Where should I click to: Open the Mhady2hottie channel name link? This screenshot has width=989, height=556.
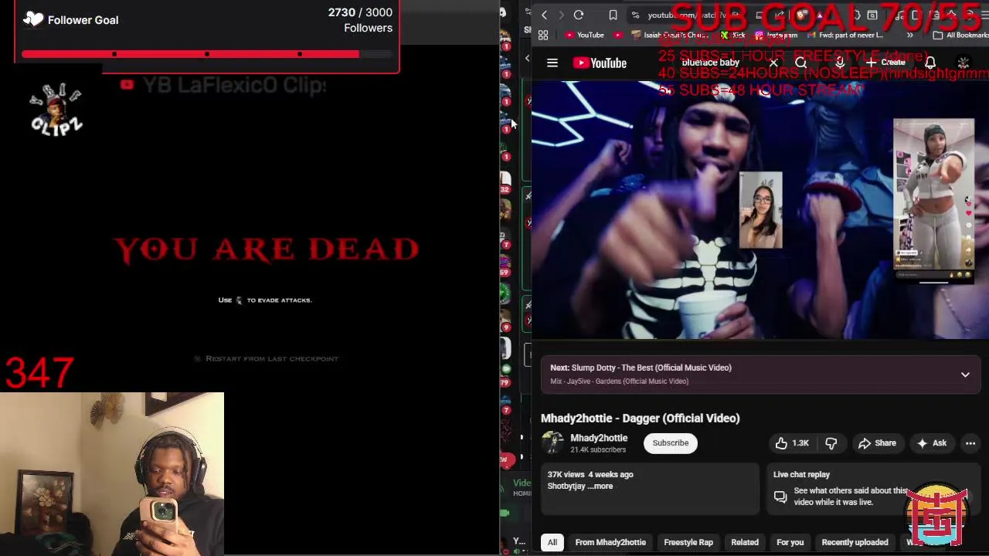coord(599,438)
